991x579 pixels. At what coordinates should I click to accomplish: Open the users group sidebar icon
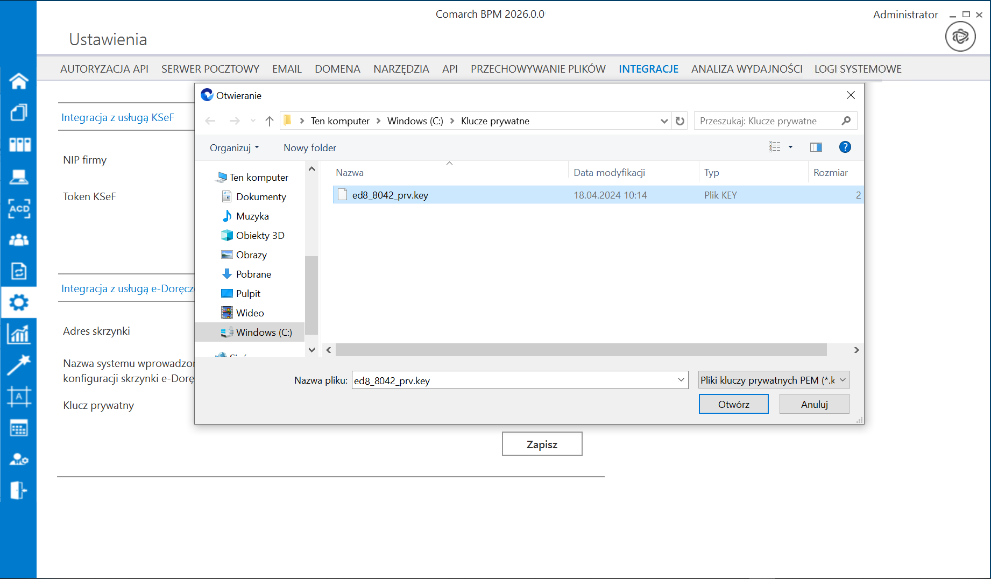pos(19,240)
